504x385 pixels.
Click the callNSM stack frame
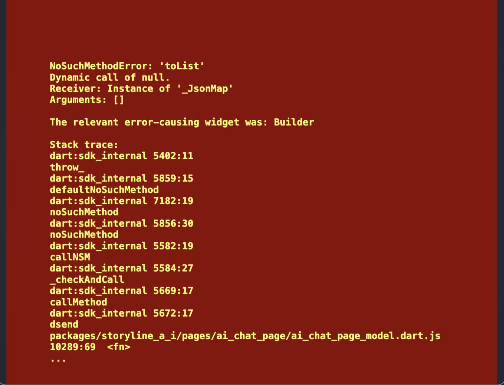click(70, 257)
